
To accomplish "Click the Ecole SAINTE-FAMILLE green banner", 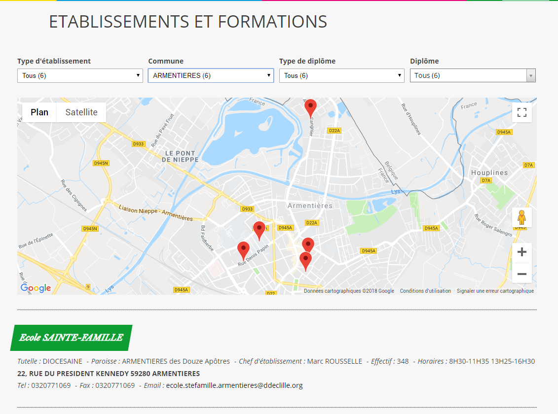I will coord(71,338).
